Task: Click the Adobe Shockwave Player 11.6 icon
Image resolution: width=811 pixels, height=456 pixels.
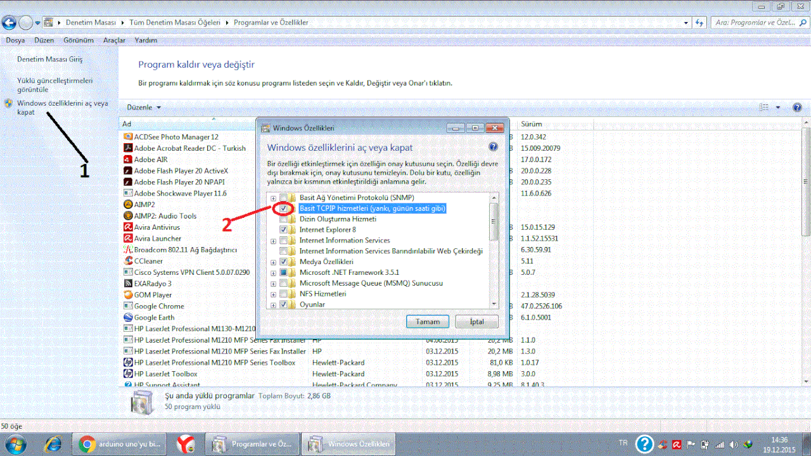Action: pyautogui.click(x=128, y=193)
